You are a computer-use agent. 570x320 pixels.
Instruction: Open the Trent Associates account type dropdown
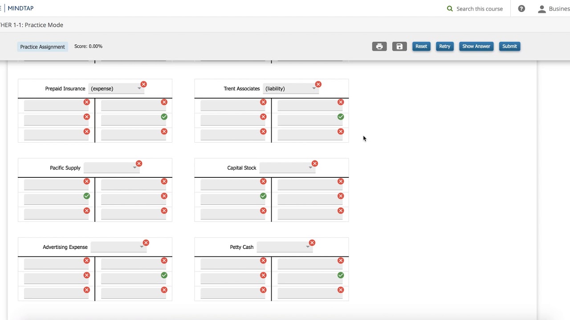pyautogui.click(x=290, y=88)
